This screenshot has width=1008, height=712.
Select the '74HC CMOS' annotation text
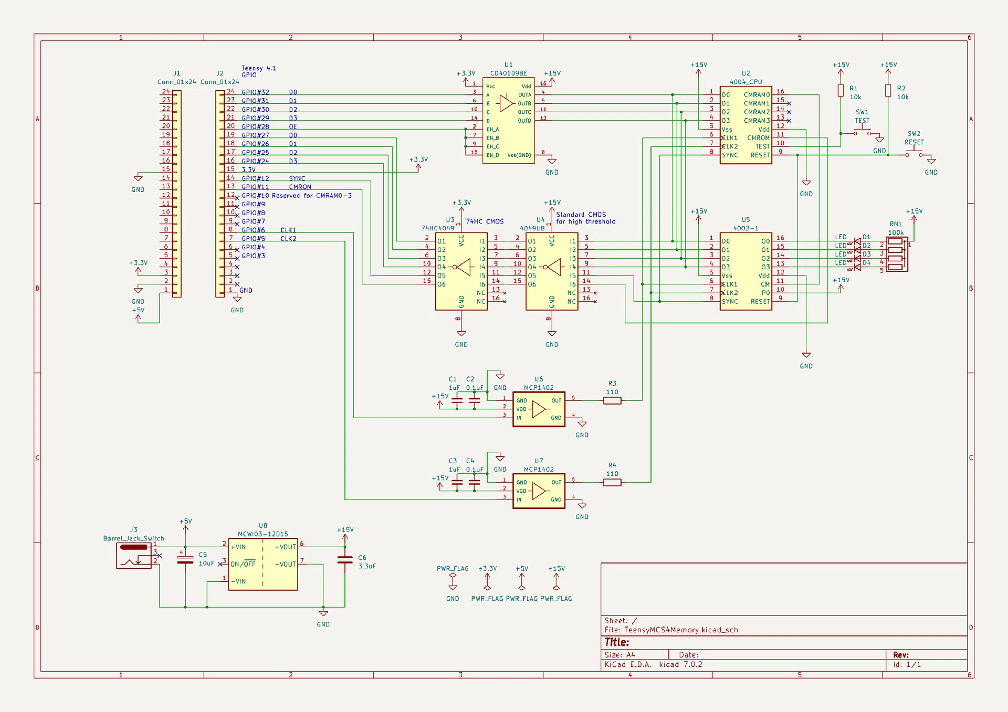[x=485, y=221]
